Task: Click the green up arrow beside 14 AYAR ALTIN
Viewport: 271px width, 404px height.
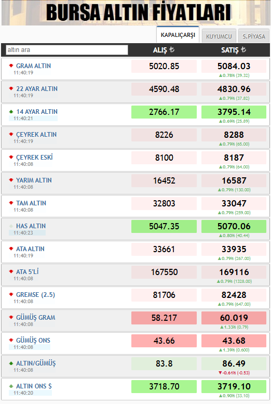Action: tap(11, 112)
